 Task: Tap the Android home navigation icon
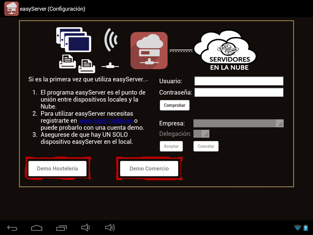[37, 228]
